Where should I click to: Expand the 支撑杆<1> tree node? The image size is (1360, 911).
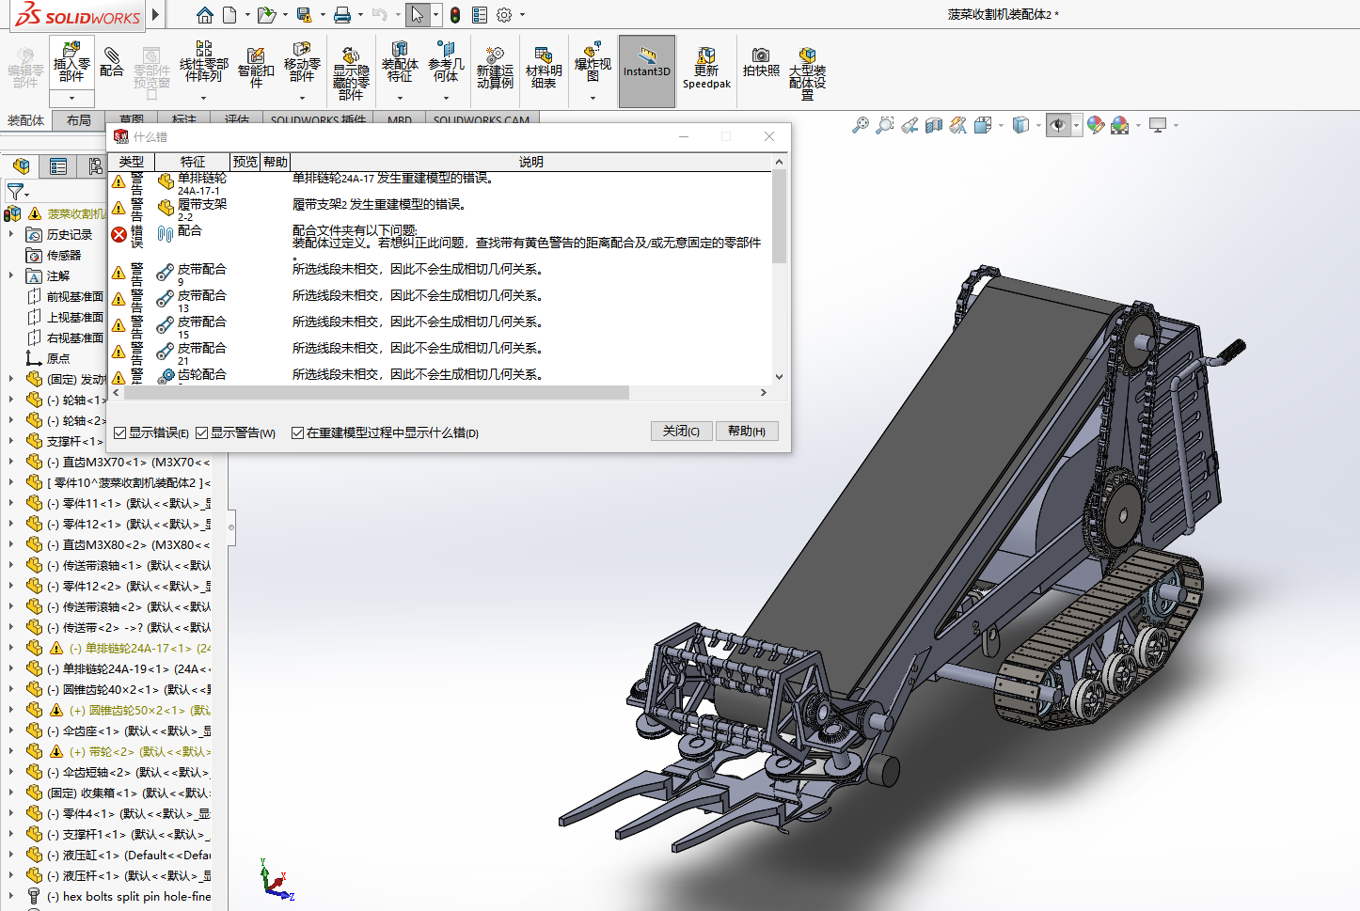(x=11, y=441)
